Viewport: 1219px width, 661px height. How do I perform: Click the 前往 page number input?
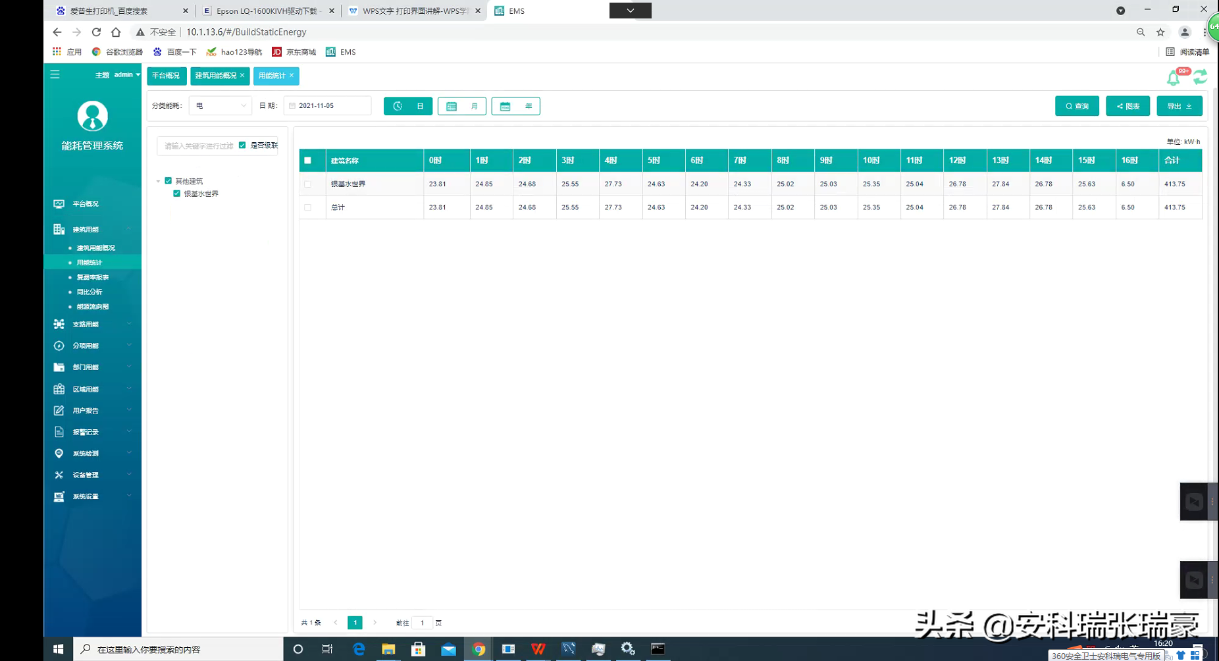(x=422, y=623)
